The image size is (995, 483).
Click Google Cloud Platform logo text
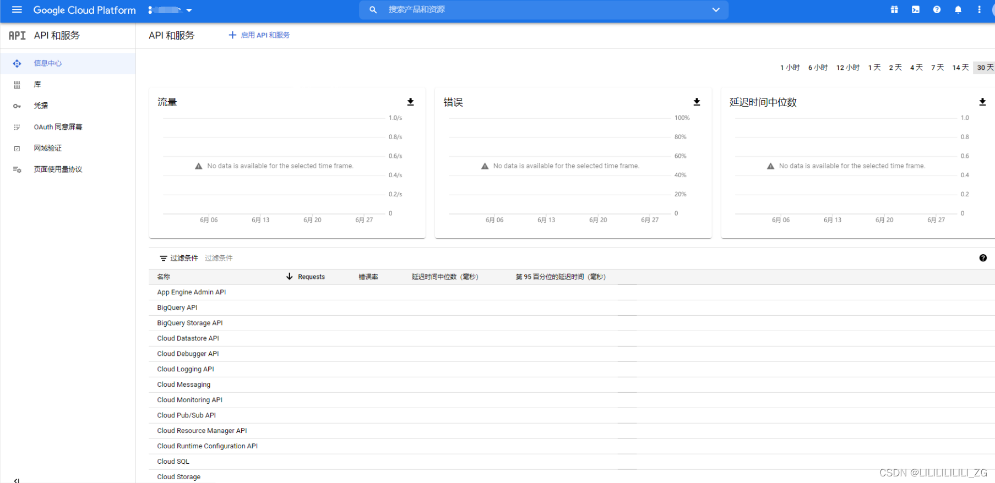(x=84, y=10)
